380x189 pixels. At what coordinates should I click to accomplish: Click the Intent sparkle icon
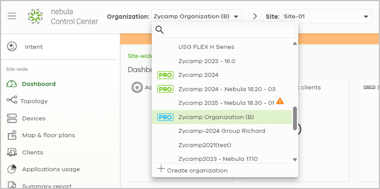coord(12,47)
